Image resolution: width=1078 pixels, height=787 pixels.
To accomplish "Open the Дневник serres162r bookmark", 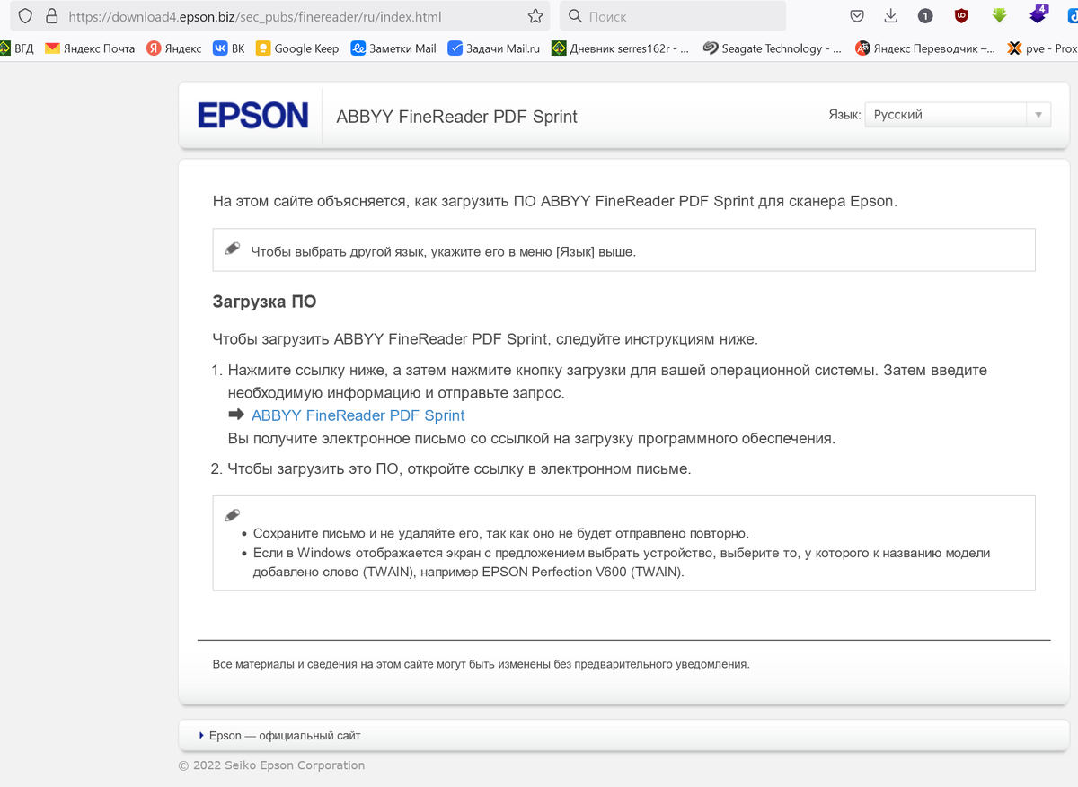I will coord(620,48).
